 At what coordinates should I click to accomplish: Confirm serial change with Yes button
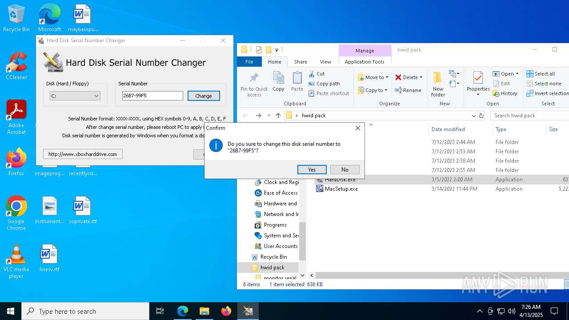pyautogui.click(x=312, y=169)
